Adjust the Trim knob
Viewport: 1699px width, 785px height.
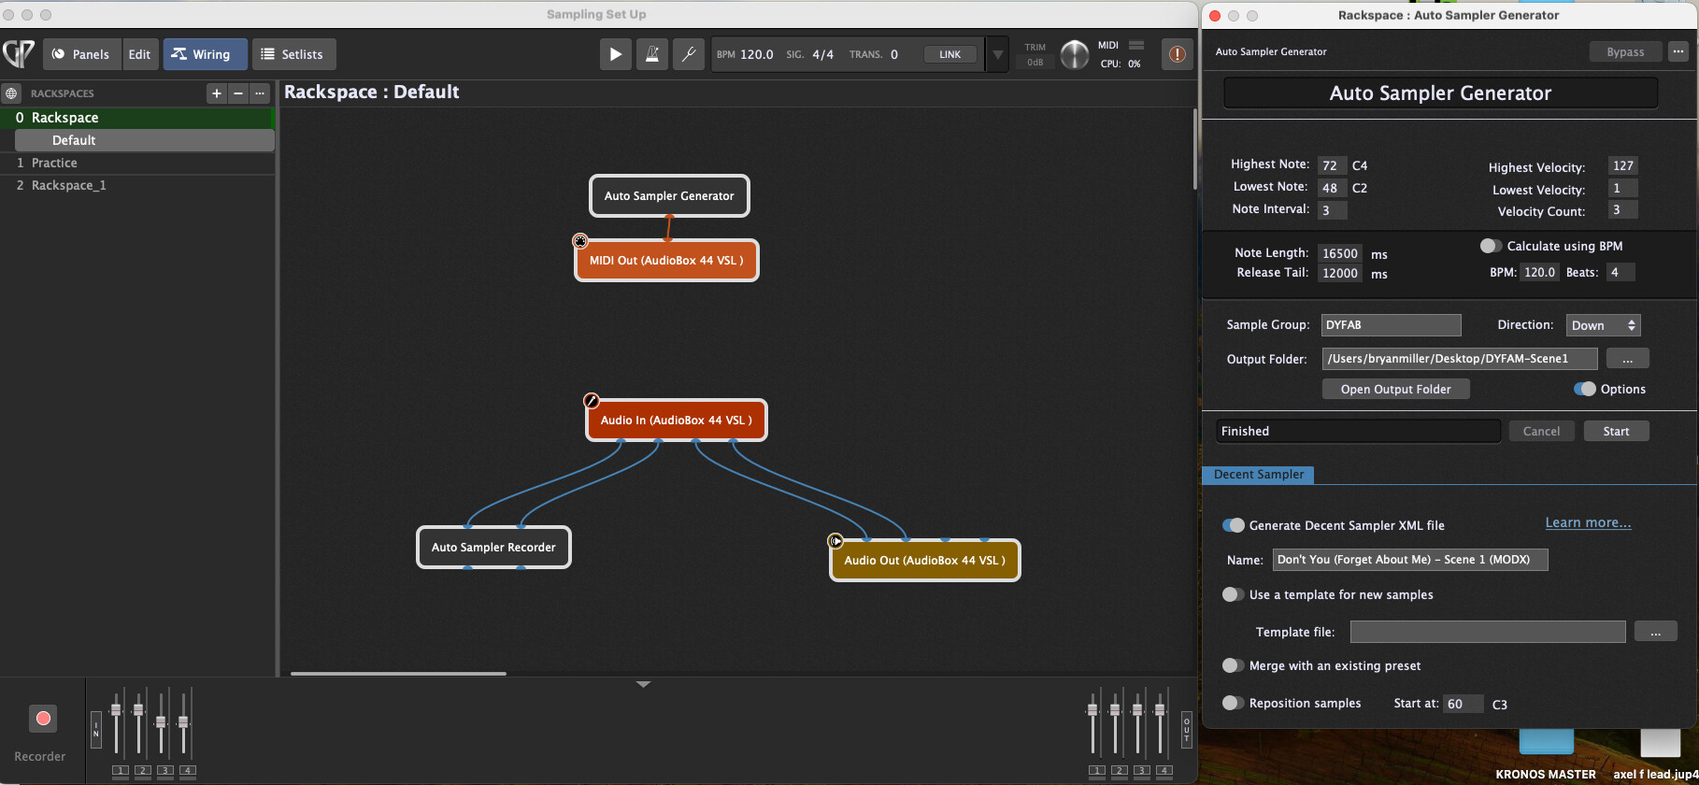(x=1074, y=54)
